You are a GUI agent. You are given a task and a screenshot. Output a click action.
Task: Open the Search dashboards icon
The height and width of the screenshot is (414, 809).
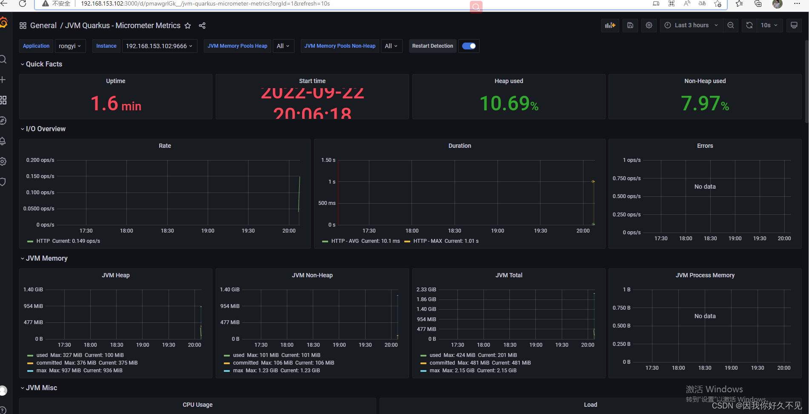click(x=3, y=59)
